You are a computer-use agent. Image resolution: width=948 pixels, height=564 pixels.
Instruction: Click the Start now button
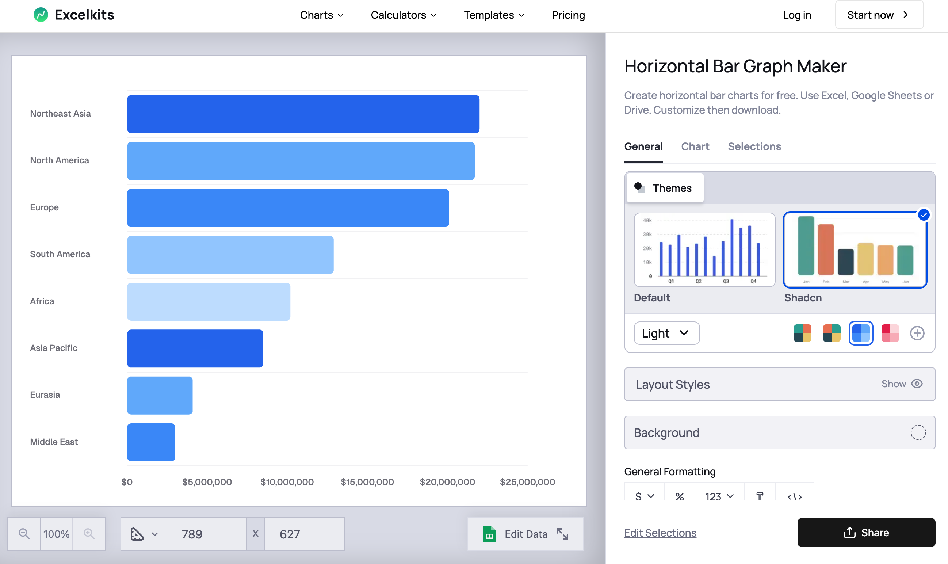pos(879,15)
